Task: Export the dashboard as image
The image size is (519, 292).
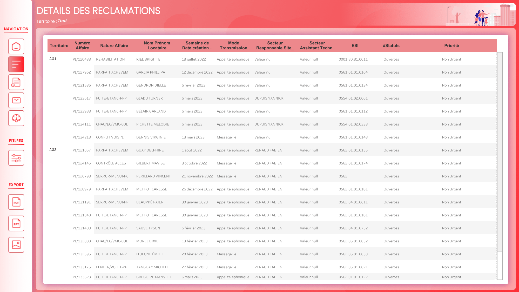Action: 16,245
